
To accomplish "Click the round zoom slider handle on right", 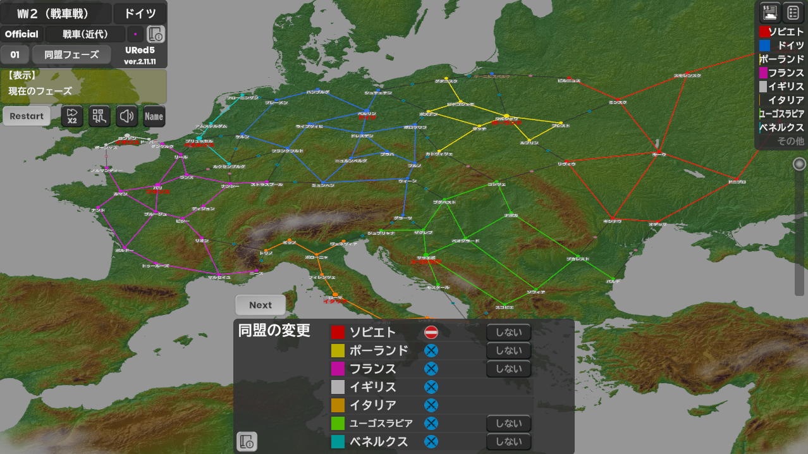I will 800,164.
